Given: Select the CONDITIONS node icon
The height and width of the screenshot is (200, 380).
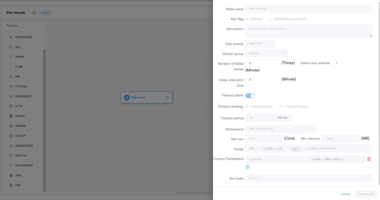Looking at the screenshot, I should [x=11, y=146].
